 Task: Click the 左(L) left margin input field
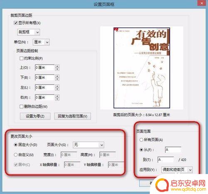pos(45,87)
